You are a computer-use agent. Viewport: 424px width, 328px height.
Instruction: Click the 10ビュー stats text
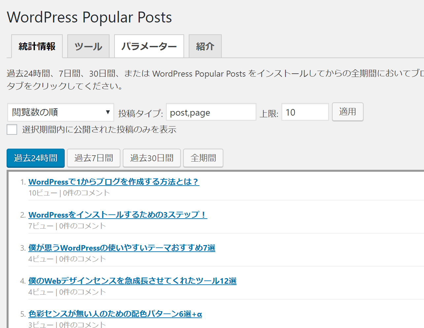pos(43,193)
